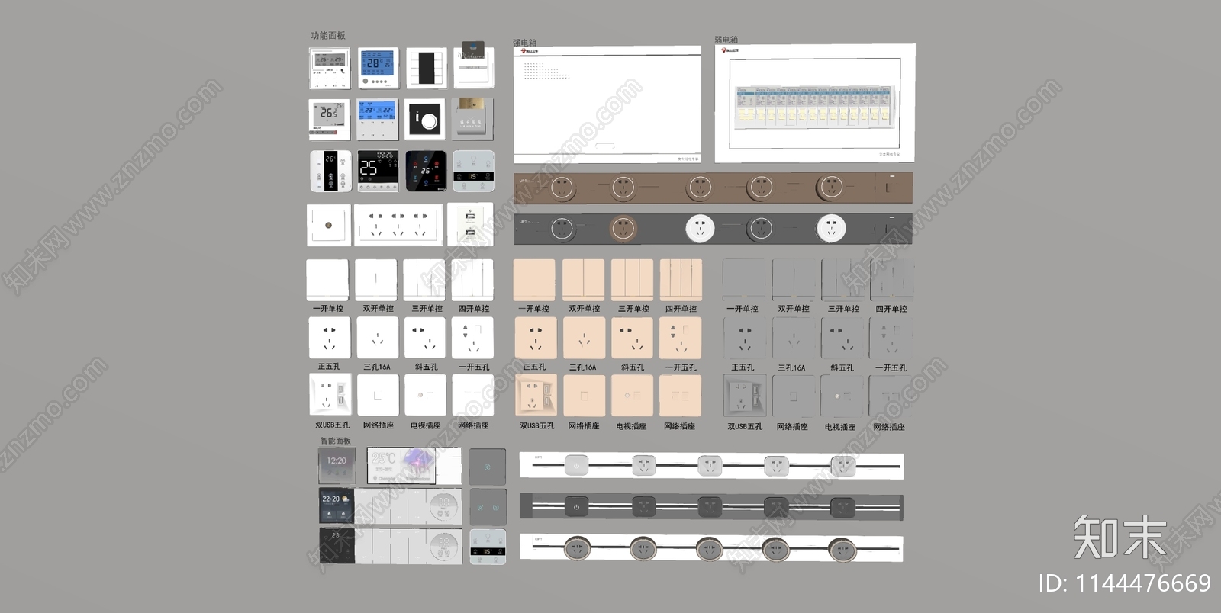Image resolution: width=1221 pixels, height=613 pixels.
Task: Select the white 一开单控 switch panel
Action: click(327, 280)
